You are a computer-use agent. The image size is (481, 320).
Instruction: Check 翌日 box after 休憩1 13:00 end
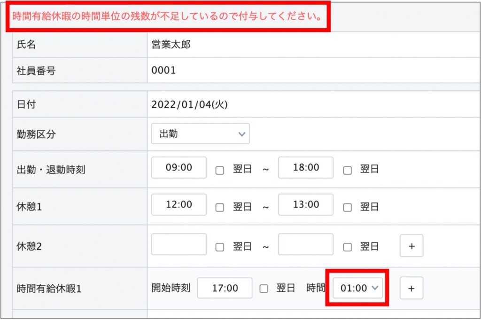coord(347,207)
